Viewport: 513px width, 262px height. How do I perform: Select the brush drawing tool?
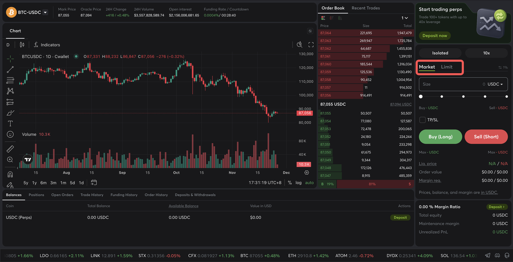[x=10, y=113]
